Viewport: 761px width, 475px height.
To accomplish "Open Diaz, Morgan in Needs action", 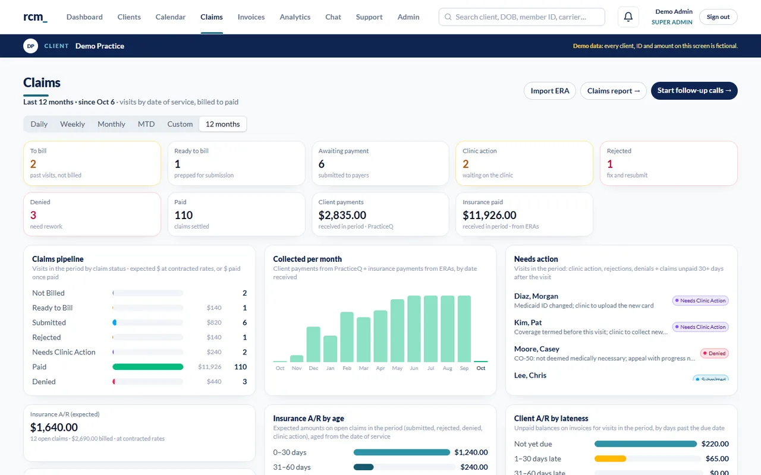I will point(621,300).
